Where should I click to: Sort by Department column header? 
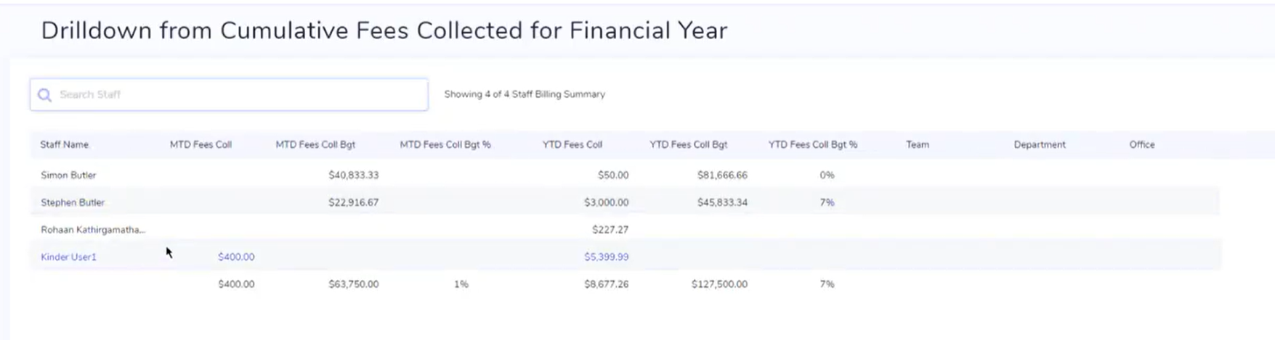coord(1040,145)
